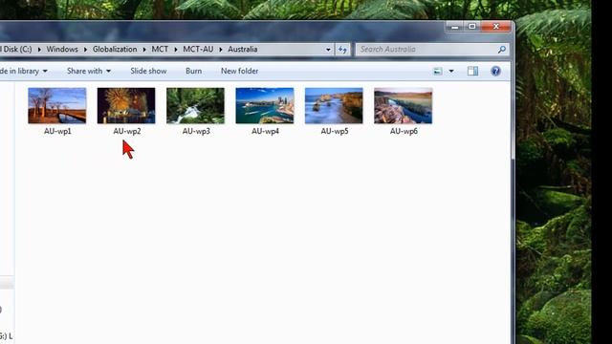Screen dimensions: 612x344
Task: Click the AU-wp3 file name label
Action: [196, 132]
